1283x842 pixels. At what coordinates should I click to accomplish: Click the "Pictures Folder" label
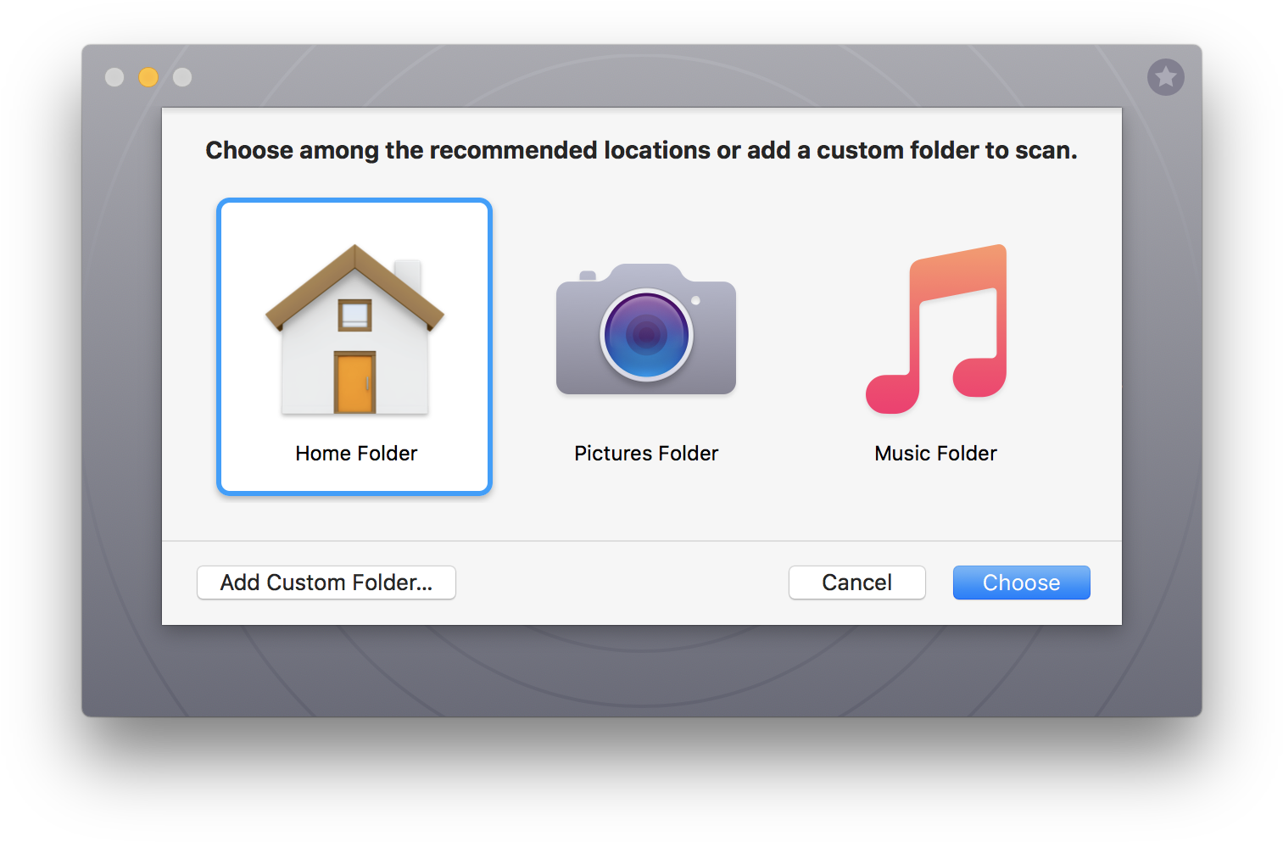coord(646,454)
